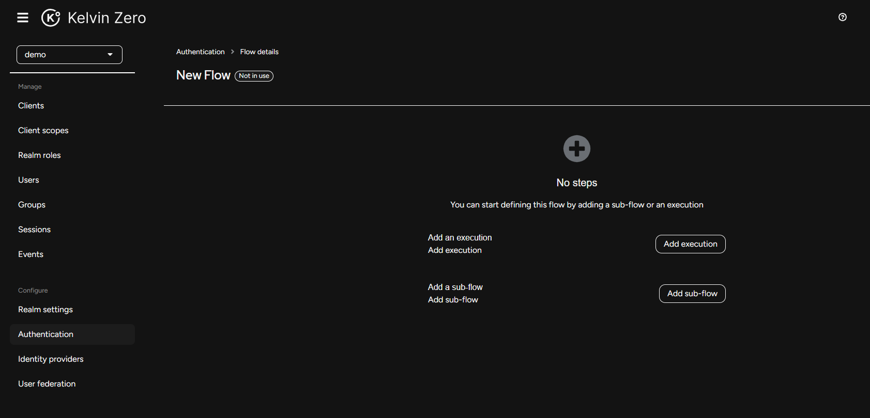This screenshot has width=870, height=418.
Task: Click the Not in use badge
Action: pos(254,76)
